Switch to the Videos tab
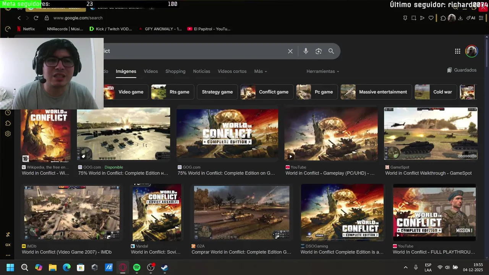The image size is (489, 275). [x=151, y=71]
